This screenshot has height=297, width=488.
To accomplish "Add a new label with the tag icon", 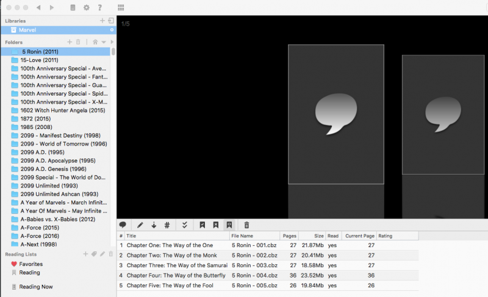I will coord(94,254).
